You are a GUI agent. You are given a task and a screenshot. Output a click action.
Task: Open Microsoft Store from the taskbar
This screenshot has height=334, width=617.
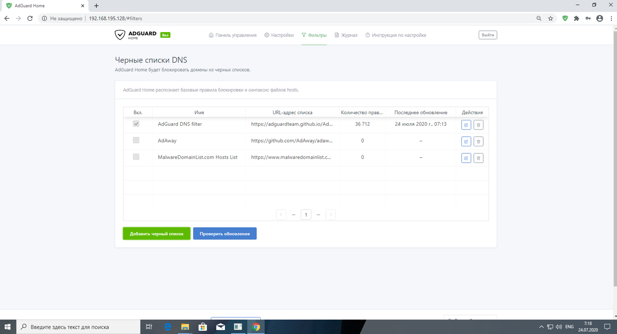click(x=203, y=327)
